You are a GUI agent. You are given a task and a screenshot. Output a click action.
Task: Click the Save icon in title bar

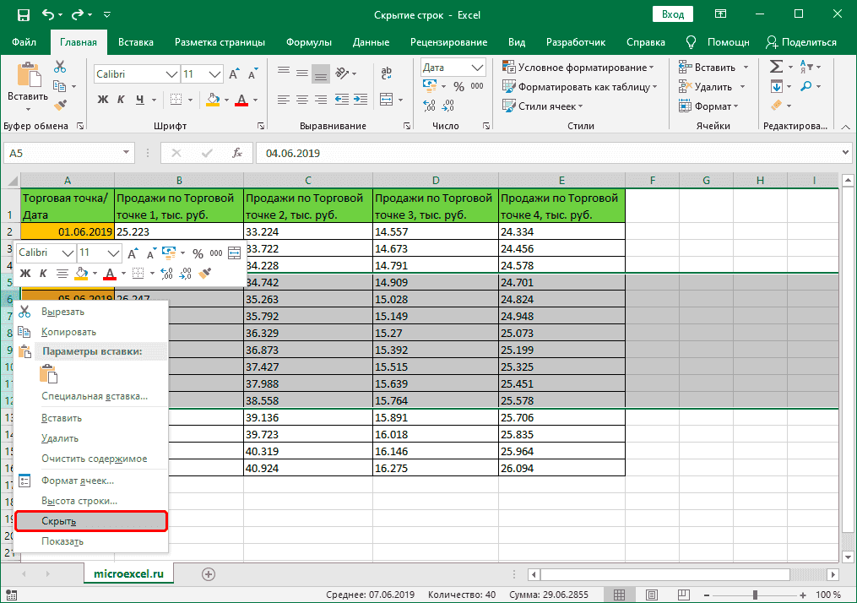(x=23, y=14)
